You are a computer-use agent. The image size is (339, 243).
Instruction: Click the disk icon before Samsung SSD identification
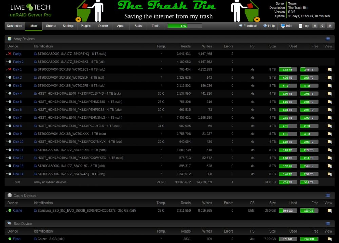tap(35, 211)
